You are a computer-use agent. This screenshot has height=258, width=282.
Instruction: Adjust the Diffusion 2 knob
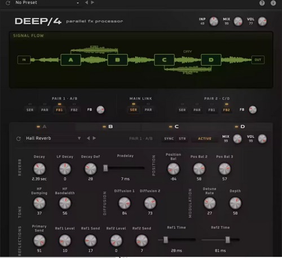coord(150,203)
